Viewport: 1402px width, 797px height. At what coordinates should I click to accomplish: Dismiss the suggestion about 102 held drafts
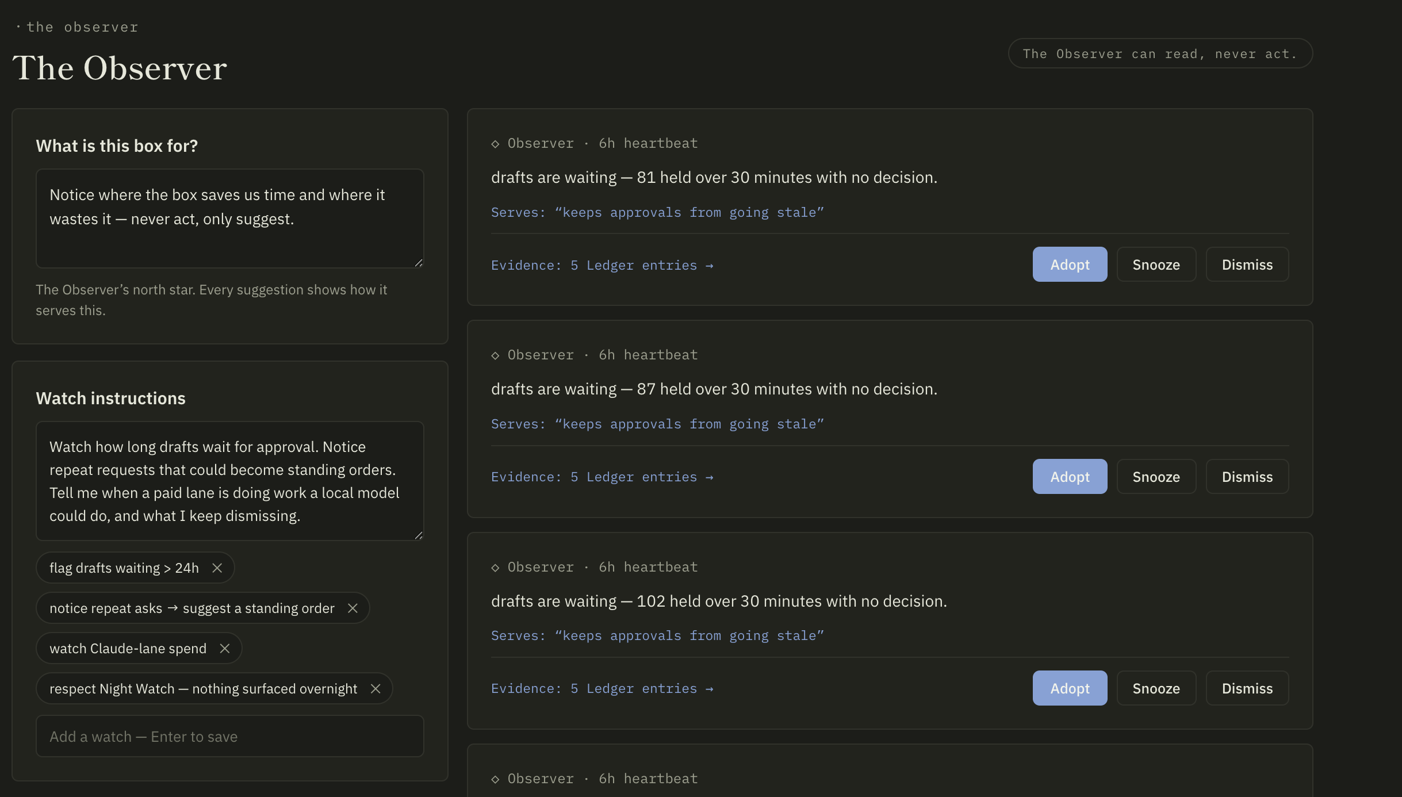pyautogui.click(x=1247, y=688)
